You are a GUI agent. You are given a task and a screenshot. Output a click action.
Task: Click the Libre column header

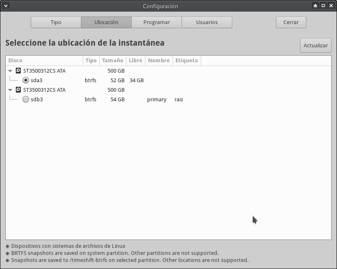135,61
